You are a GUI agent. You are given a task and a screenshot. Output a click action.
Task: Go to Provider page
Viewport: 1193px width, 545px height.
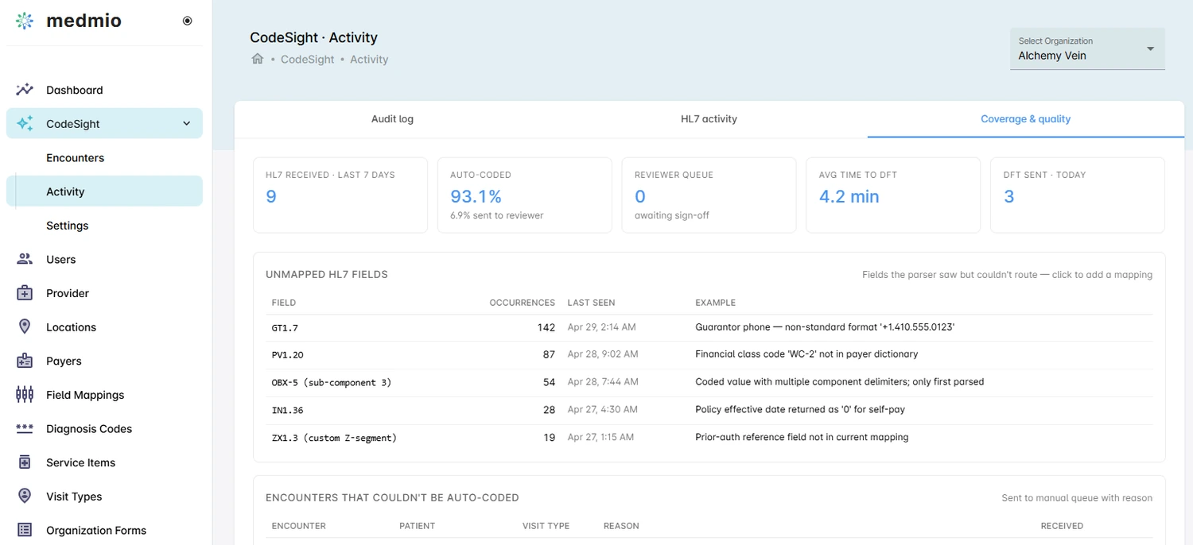coord(104,293)
